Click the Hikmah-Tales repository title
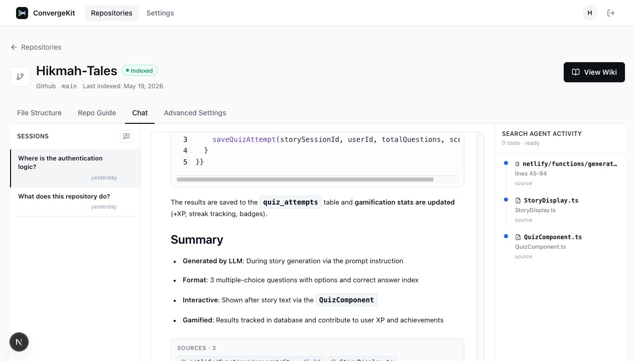 (x=77, y=71)
